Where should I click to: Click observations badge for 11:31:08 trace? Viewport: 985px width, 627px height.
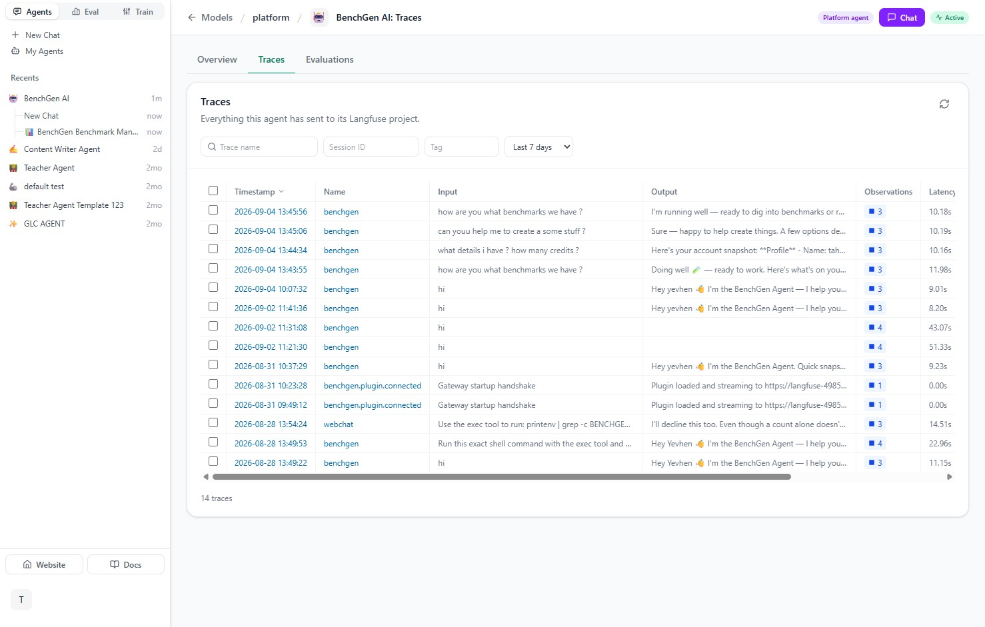(875, 328)
